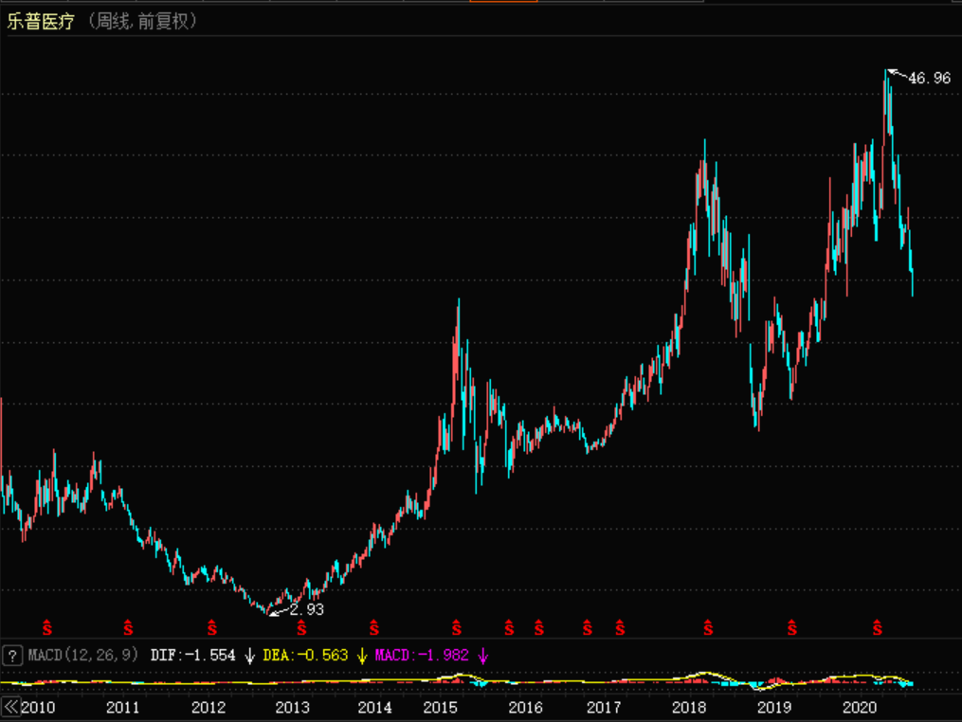
Task: Click the DIF:-1.554 readout
Action: pos(192,655)
